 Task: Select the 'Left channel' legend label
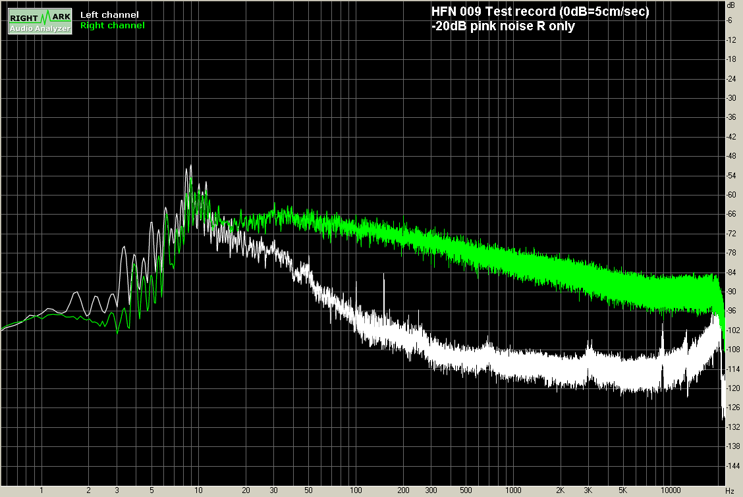pos(109,14)
